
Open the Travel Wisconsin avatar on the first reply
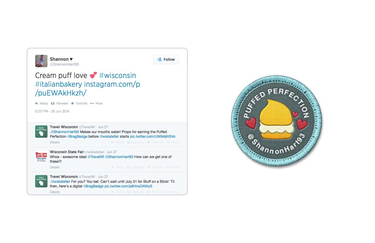[x=41, y=131]
